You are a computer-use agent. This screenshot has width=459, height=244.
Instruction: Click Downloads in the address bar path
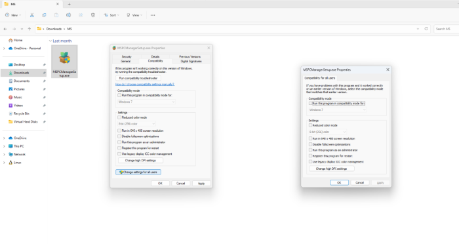[54, 29]
